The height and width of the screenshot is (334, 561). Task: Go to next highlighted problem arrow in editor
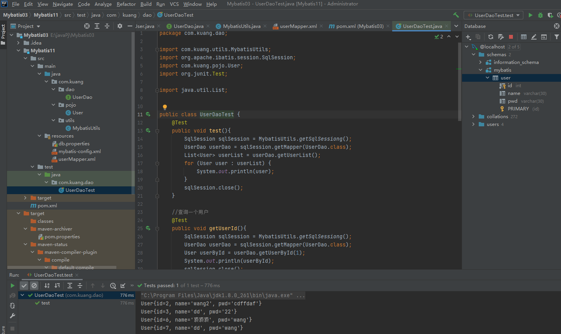[457, 36]
